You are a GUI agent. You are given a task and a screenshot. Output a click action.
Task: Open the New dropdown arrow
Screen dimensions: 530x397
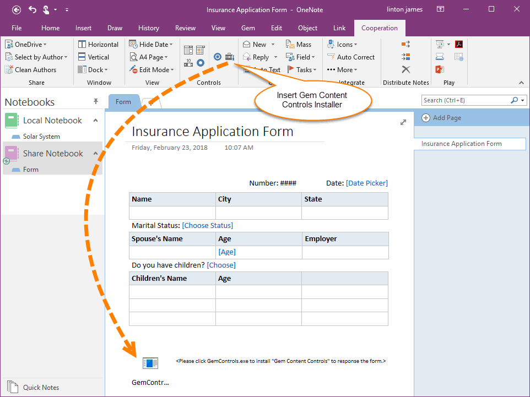point(273,45)
